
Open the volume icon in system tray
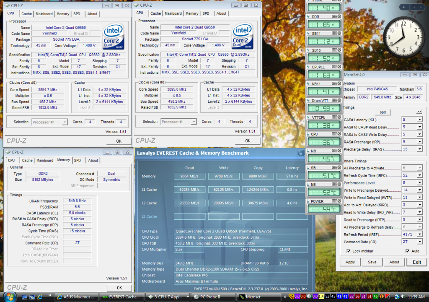[403, 297]
